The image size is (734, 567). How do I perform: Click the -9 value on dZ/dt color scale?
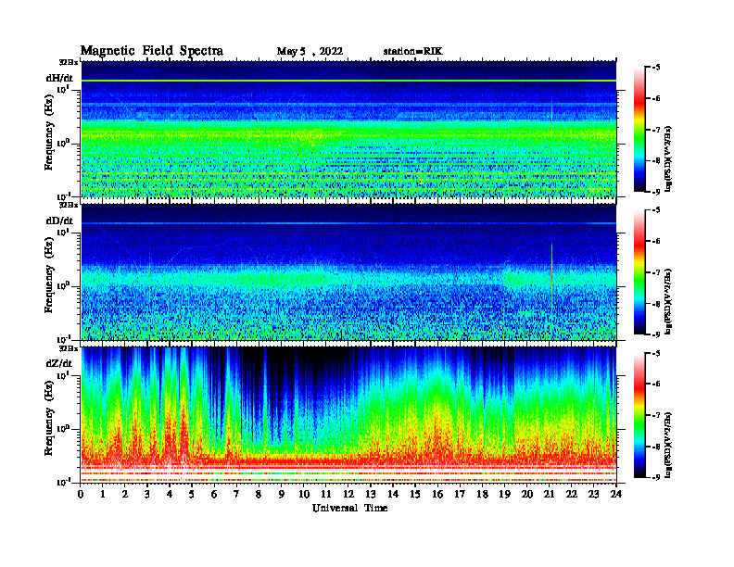[657, 477]
